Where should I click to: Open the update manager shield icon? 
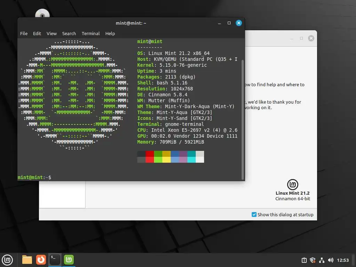tap(313, 260)
